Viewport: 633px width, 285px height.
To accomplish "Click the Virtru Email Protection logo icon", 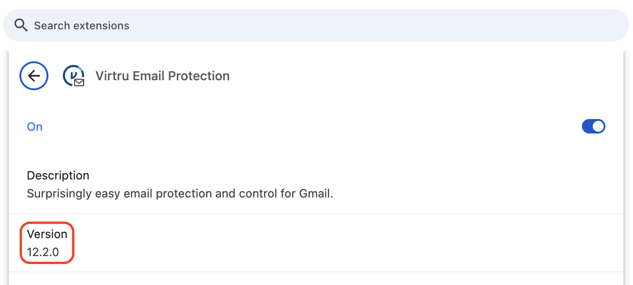I will point(74,76).
